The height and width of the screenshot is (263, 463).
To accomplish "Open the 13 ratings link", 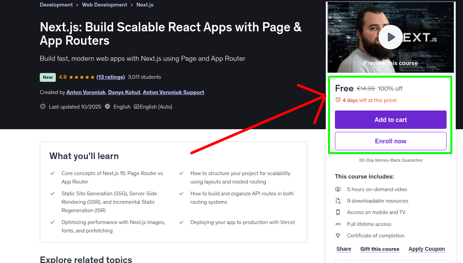I will (110, 77).
